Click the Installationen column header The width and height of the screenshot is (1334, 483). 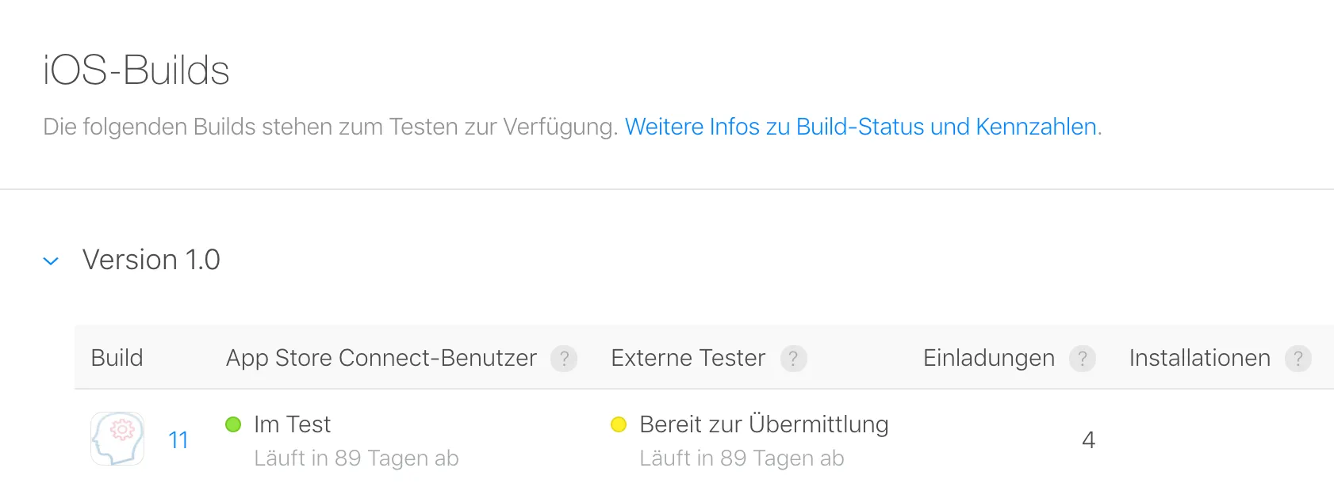1199,358
